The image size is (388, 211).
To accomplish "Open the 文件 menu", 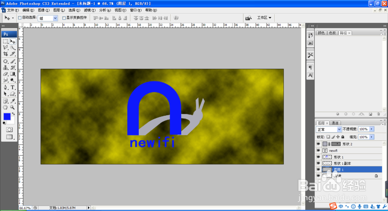I will pos(13,10).
